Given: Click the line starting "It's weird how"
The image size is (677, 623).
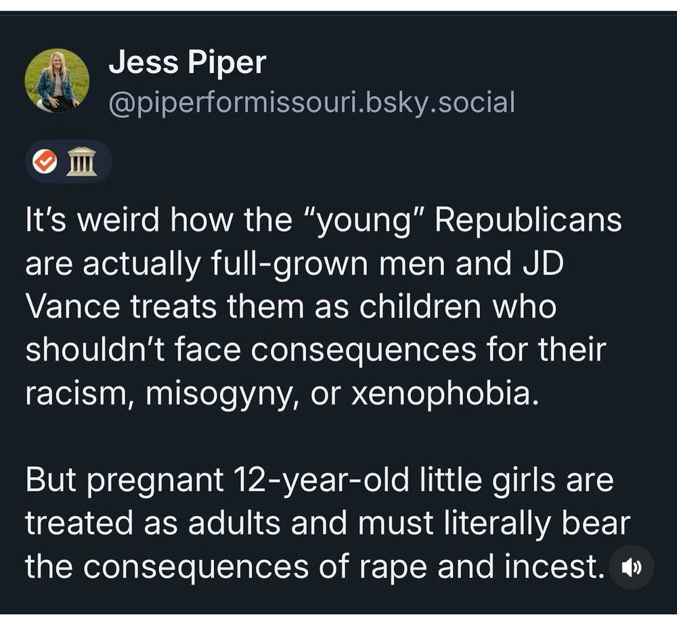Looking at the screenshot, I should tap(324, 220).
